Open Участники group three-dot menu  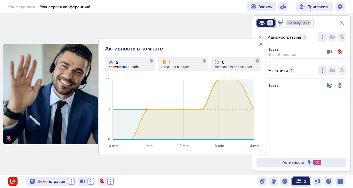(322, 71)
